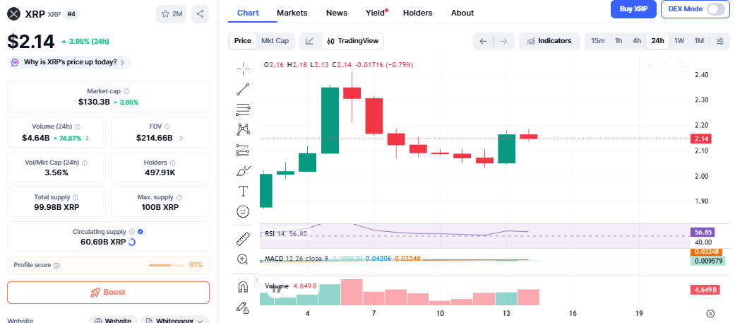Select the trend line drawing tool
The width and height of the screenshot is (735, 323).
point(243,89)
